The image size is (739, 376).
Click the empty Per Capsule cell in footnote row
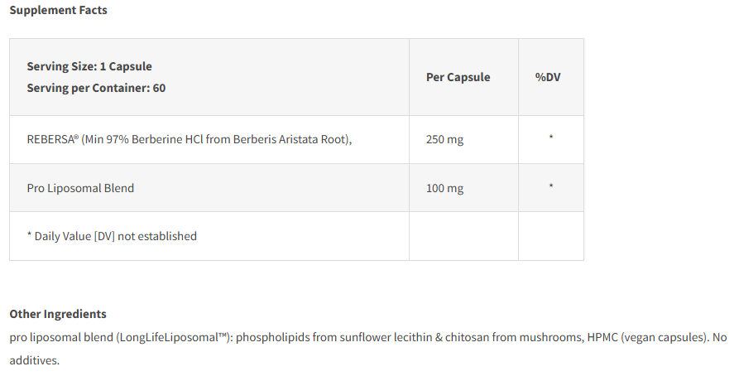pyautogui.click(x=463, y=236)
